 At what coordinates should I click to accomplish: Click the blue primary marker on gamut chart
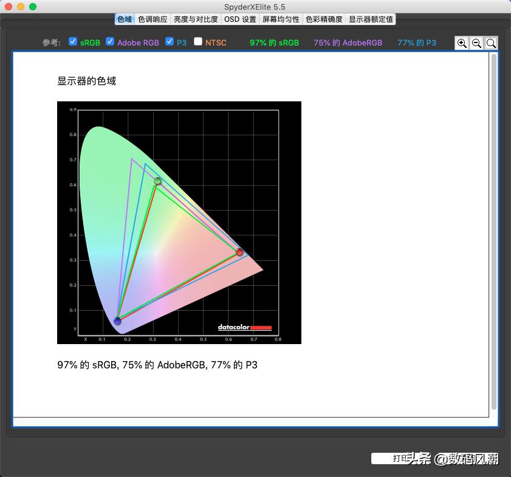(117, 320)
